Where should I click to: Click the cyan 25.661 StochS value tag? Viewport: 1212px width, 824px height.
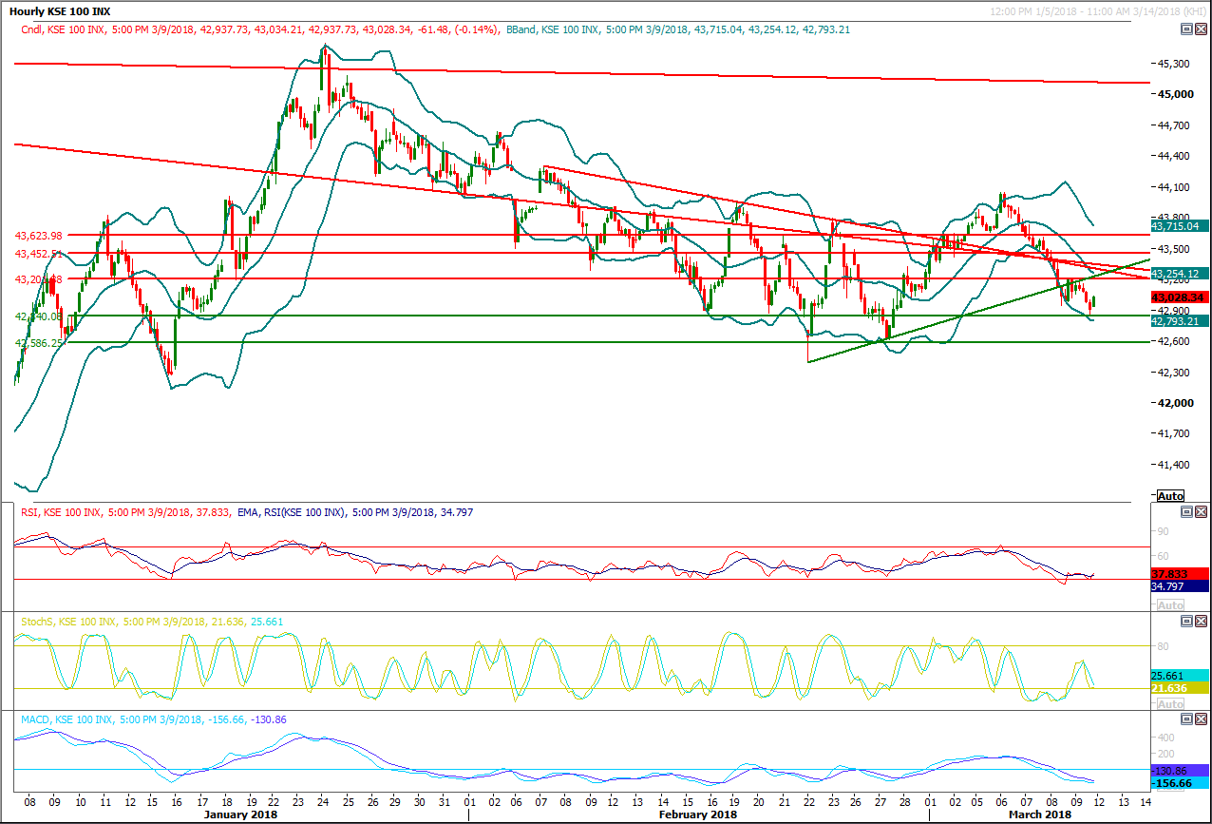tap(1178, 674)
